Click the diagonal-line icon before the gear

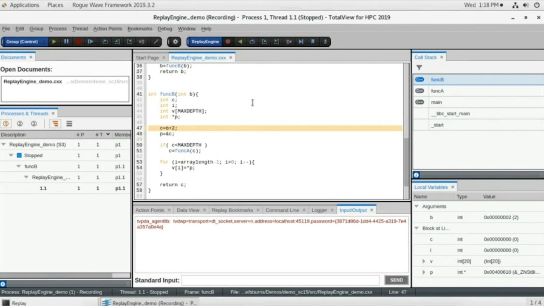(x=156, y=42)
